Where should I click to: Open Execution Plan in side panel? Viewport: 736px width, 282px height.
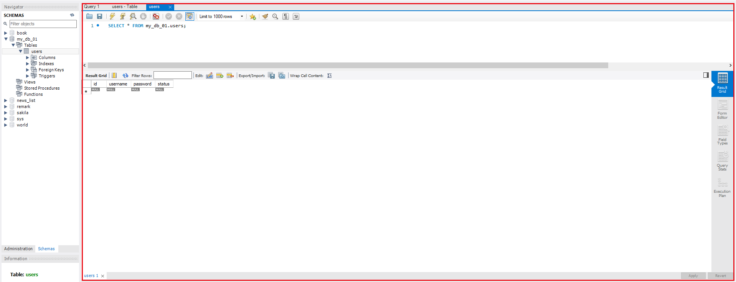coord(722,188)
